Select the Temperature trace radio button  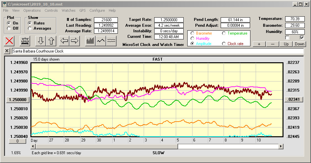tap(224, 33)
